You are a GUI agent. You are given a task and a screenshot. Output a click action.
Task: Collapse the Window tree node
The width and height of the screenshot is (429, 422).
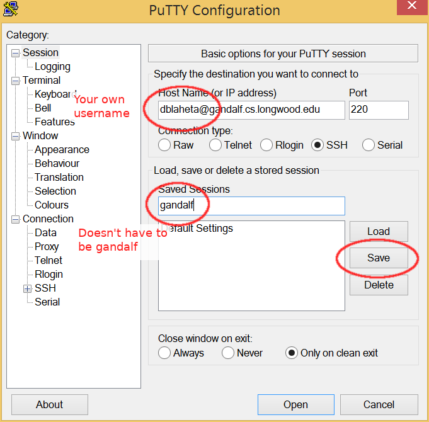click(16, 136)
